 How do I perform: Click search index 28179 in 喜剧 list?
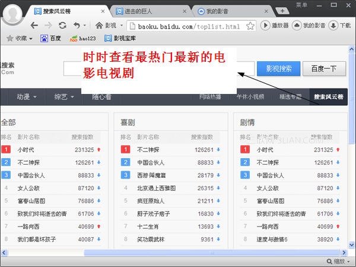[205, 175]
